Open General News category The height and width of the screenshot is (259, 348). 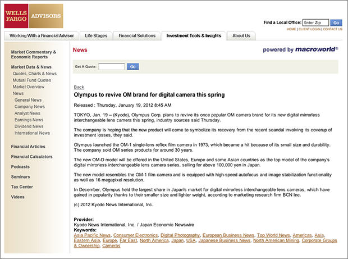(x=28, y=100)
